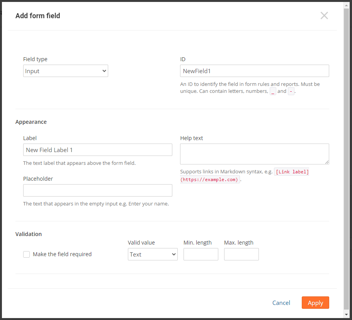Click the 'Valid value' label
This screenshot has width=352, height=320.
[141, 243]
